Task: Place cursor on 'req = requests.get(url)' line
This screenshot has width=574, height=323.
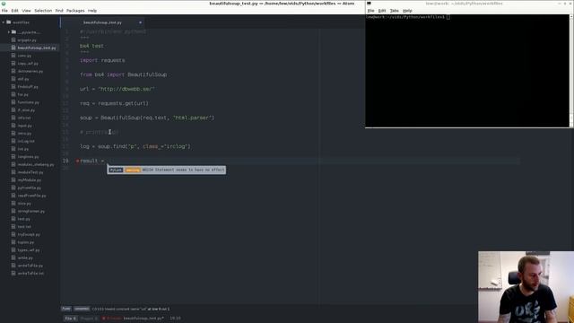Action: 114,103
